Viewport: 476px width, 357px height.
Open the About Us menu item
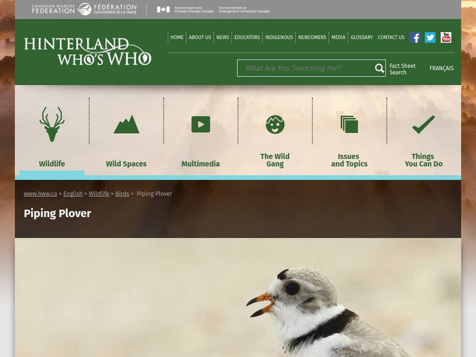(200, 37)
